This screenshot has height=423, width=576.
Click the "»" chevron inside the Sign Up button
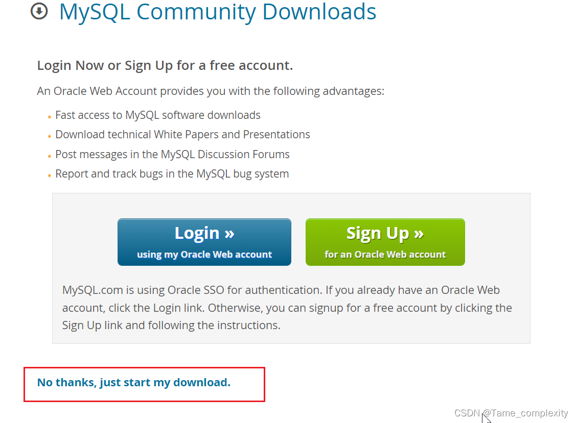[418, 233]
